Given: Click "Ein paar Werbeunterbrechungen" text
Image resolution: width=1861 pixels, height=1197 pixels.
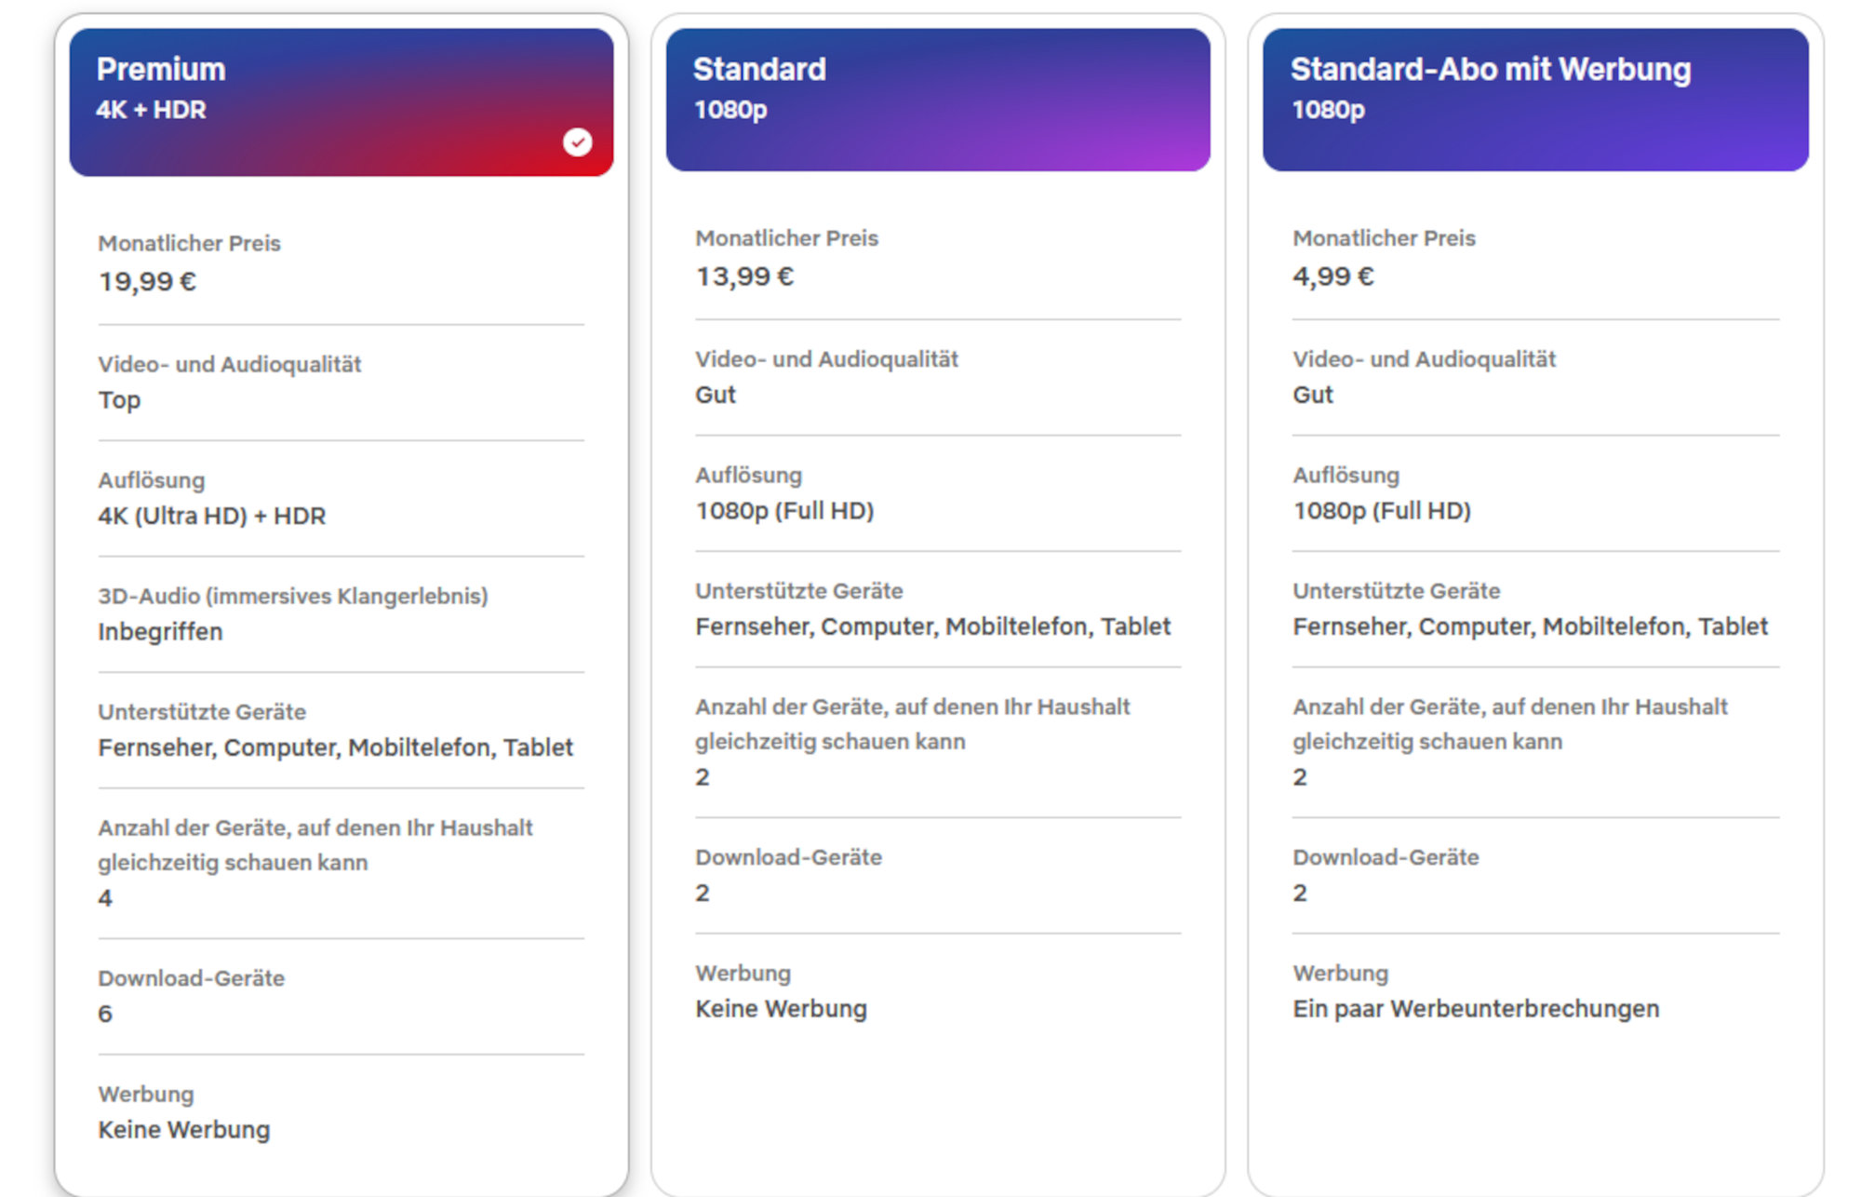Looking at the screenshot, I should [1476, 1009].
